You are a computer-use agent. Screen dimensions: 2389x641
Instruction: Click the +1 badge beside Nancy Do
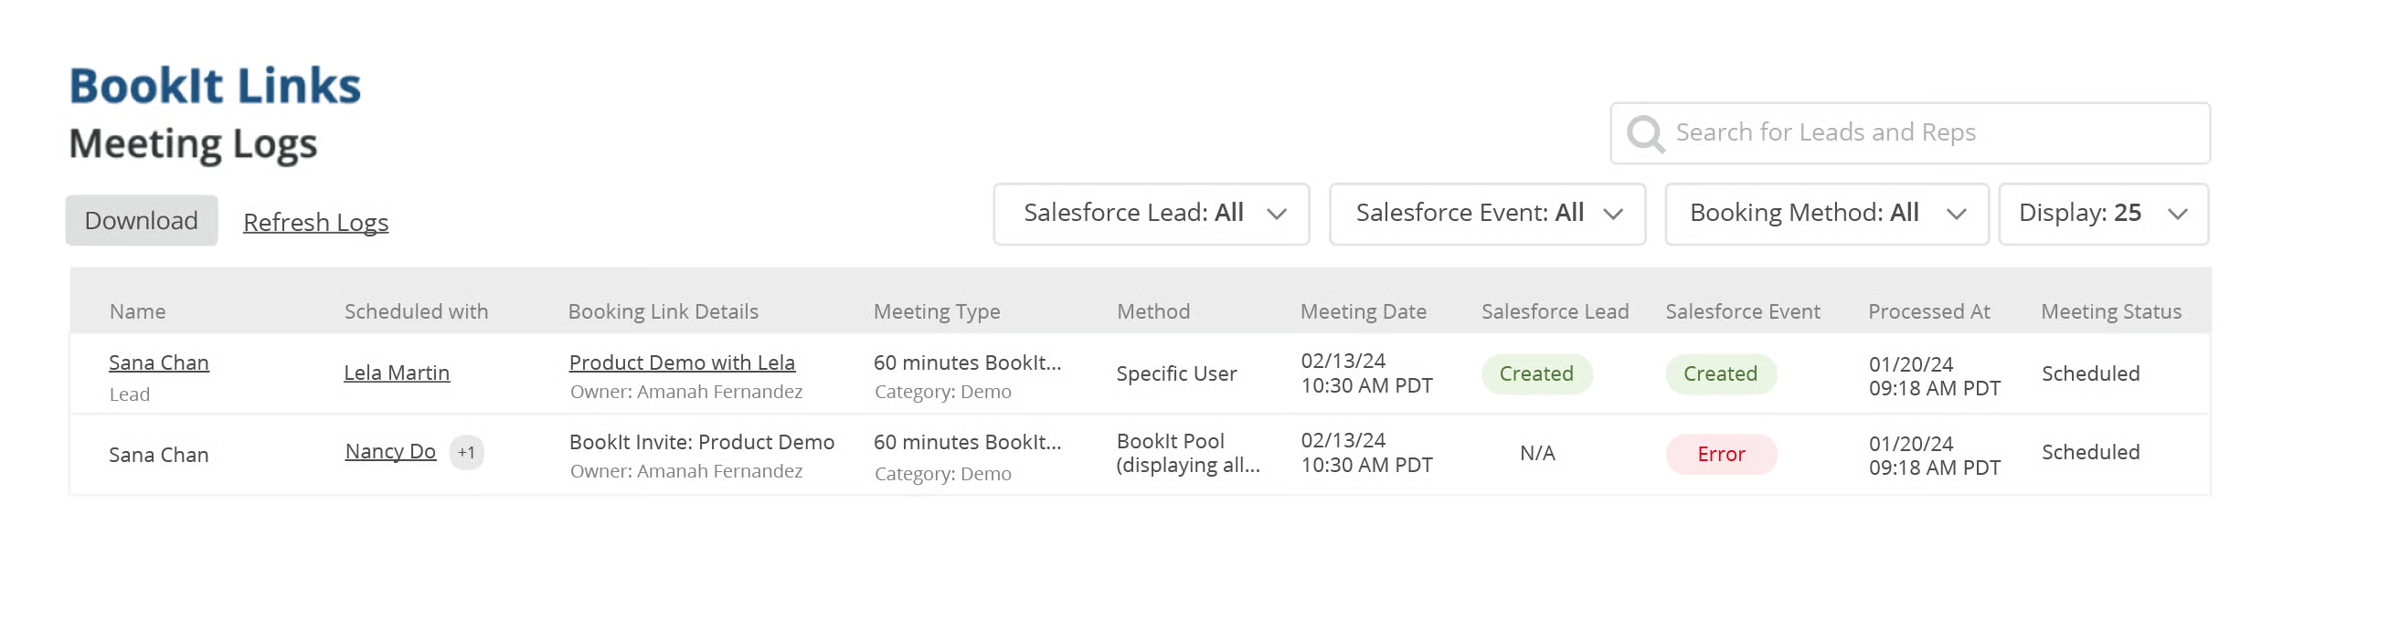tap(466, 452)
